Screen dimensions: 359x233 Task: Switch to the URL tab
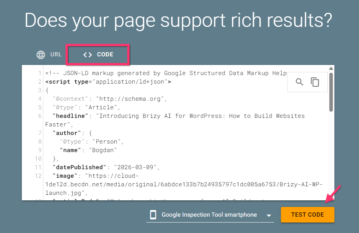[x=49, y=54]
